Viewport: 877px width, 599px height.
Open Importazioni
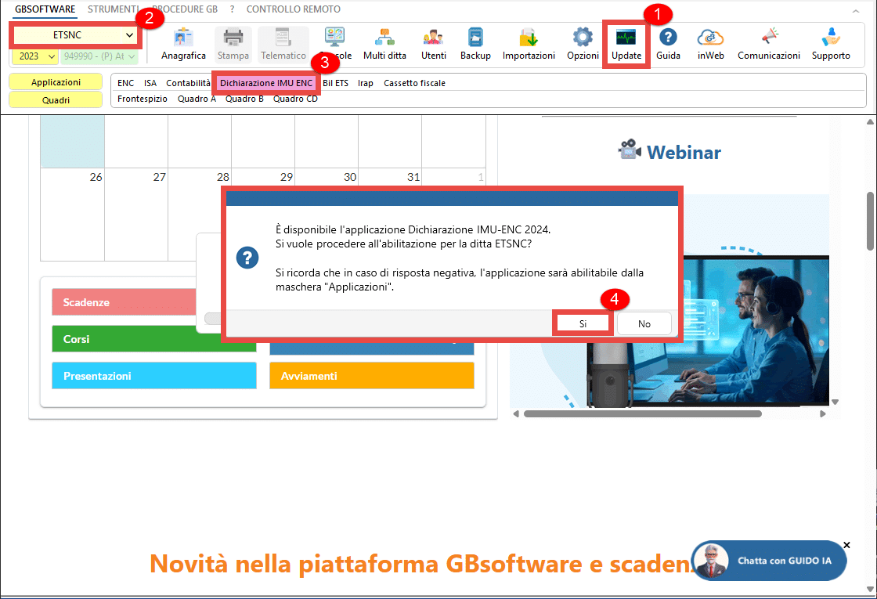[x=529, y=44]
